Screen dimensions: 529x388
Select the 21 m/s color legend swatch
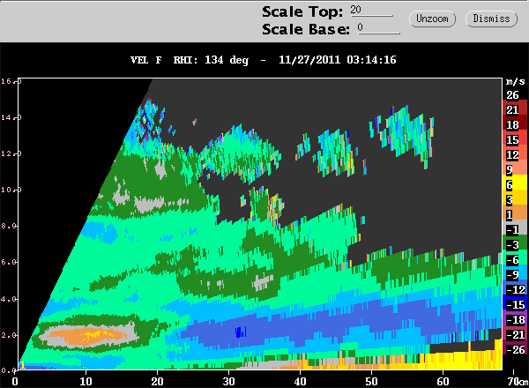515,109
